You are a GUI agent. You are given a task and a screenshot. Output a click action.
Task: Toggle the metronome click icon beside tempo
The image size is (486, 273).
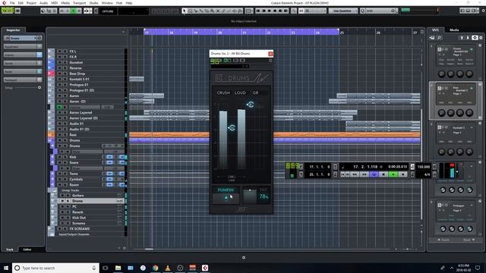412,167
